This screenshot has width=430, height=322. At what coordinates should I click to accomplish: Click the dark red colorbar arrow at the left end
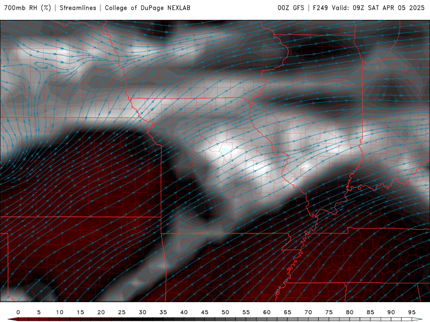(12, 319)
